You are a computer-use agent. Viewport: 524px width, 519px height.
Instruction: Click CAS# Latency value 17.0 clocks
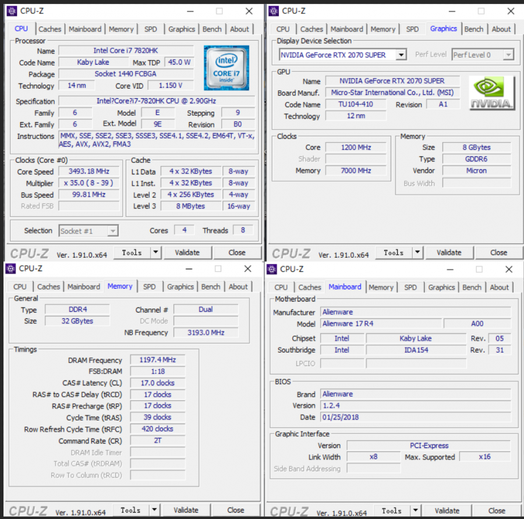pyautogui.click(x=157, y=383)
